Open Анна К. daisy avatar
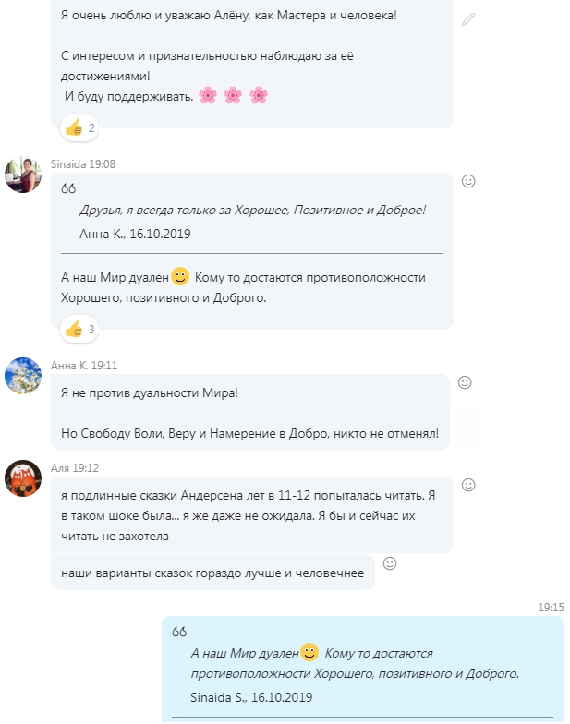Screen dimensions: 570x724 point(23,375)
